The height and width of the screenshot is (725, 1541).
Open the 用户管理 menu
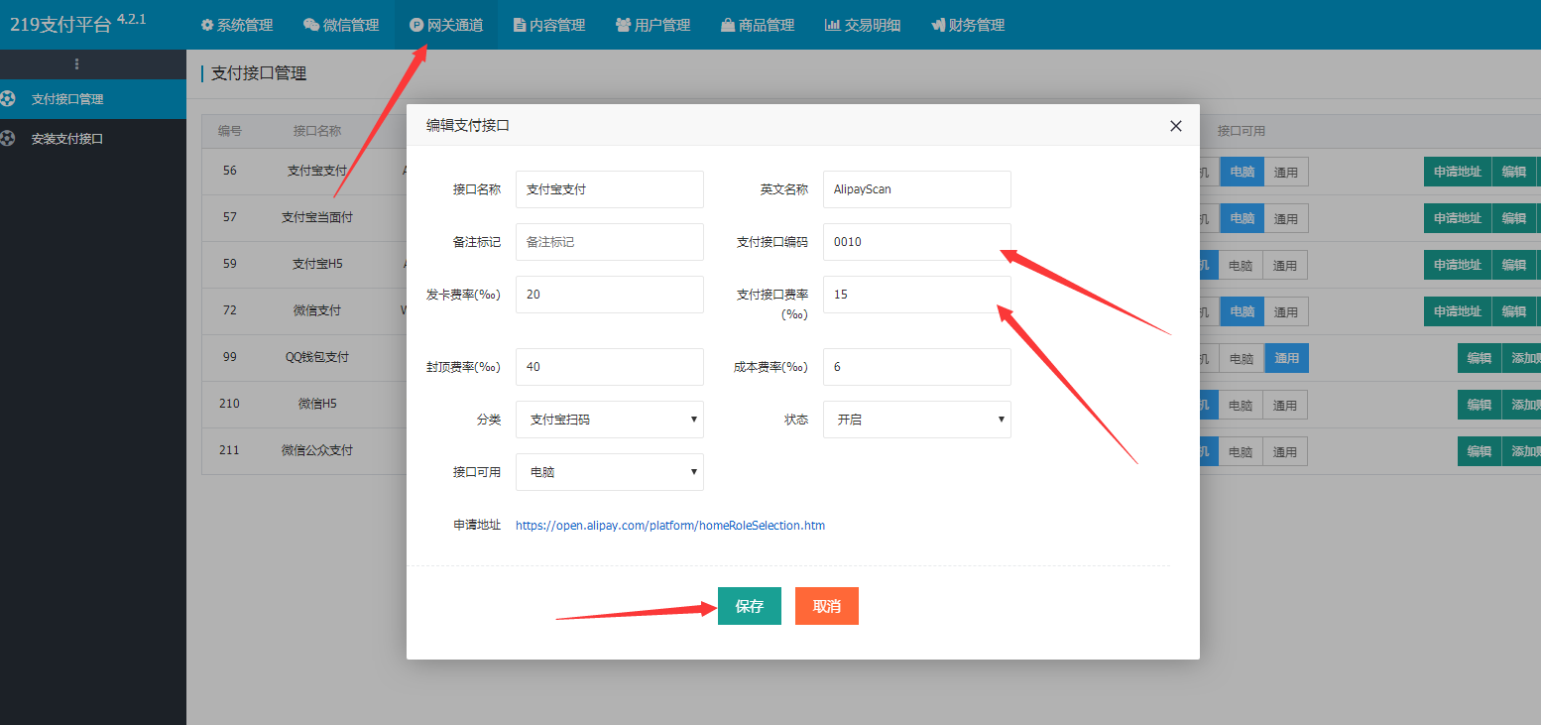[x=652, y=25]
